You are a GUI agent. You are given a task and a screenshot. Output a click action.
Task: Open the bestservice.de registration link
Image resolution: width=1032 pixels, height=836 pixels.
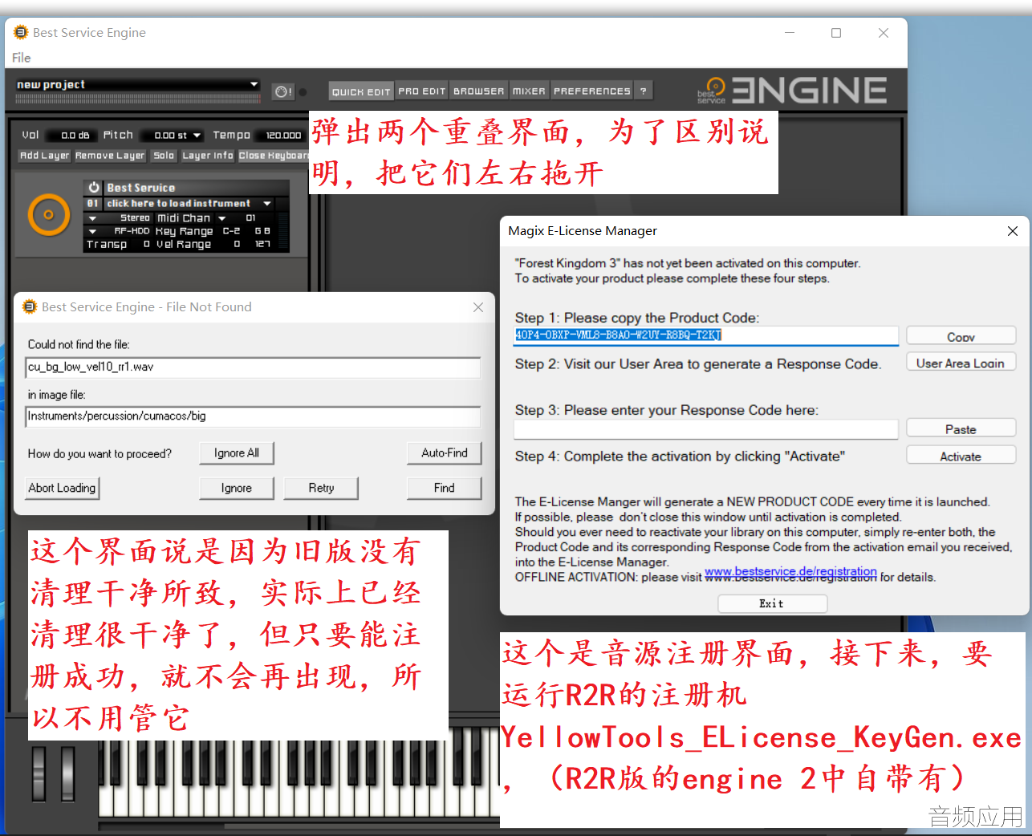click(790, 572)
